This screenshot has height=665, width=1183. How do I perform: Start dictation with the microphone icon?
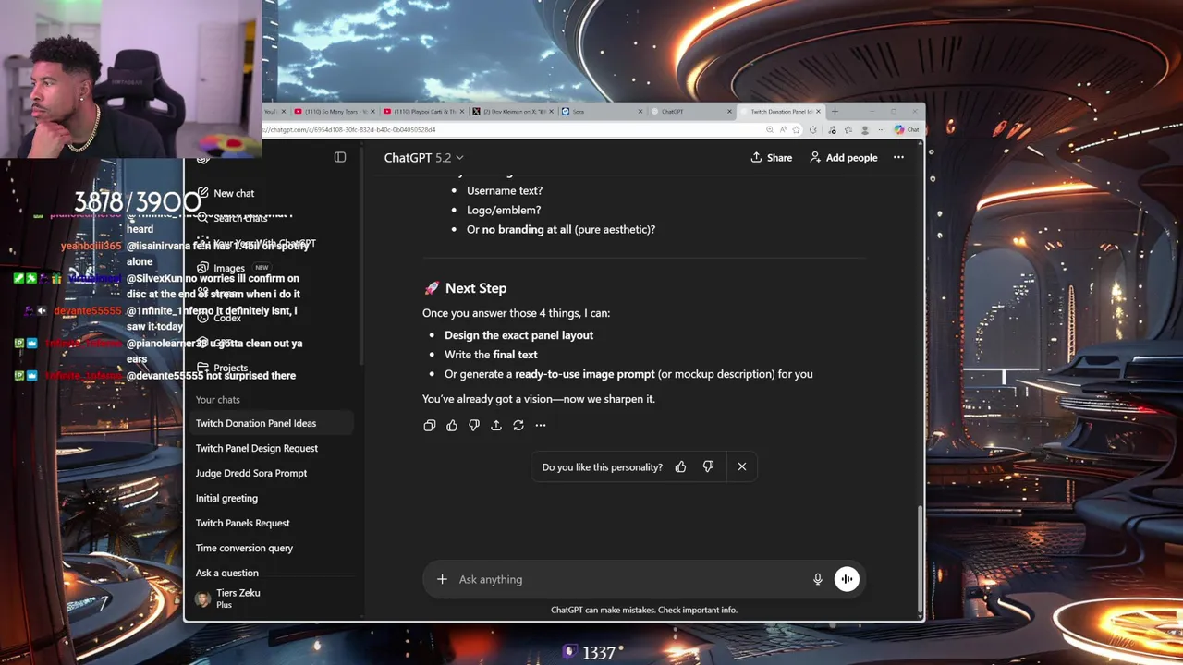tap(817, 579)
